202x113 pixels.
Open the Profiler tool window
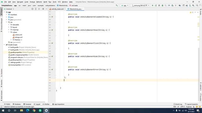click(x=46, y=104)
